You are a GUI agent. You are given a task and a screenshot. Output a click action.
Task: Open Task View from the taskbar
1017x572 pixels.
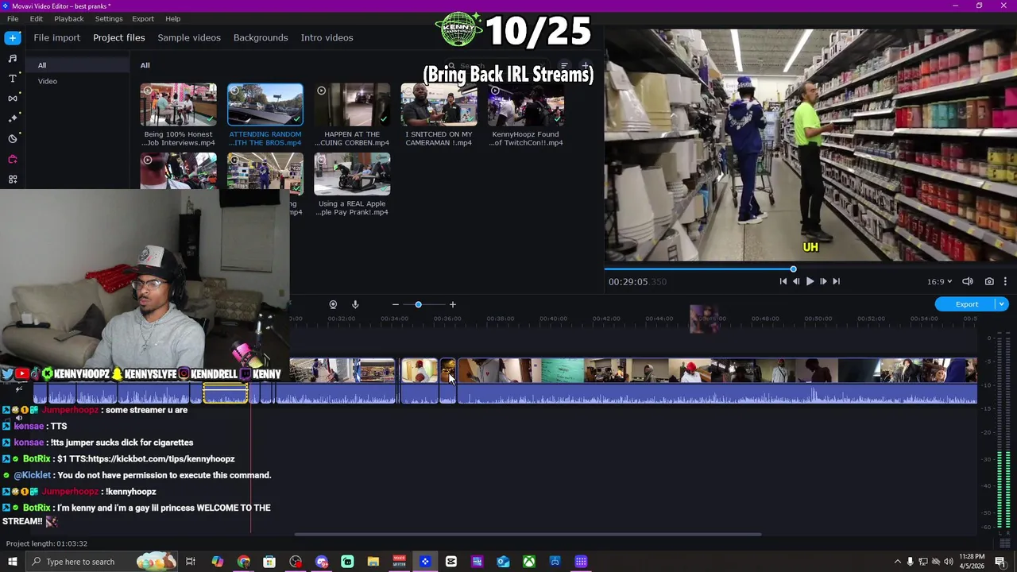(x=191, y=562)
